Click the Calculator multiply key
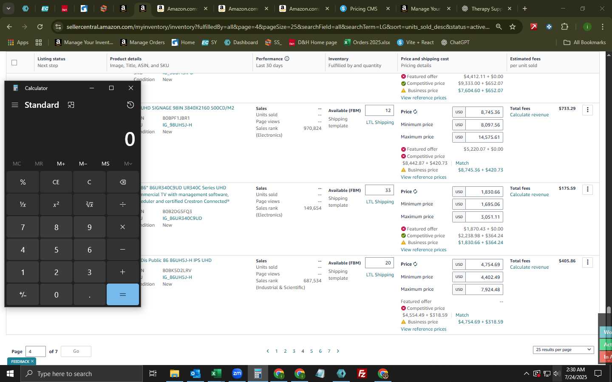612x382 pixels. [x=123, y=227]
